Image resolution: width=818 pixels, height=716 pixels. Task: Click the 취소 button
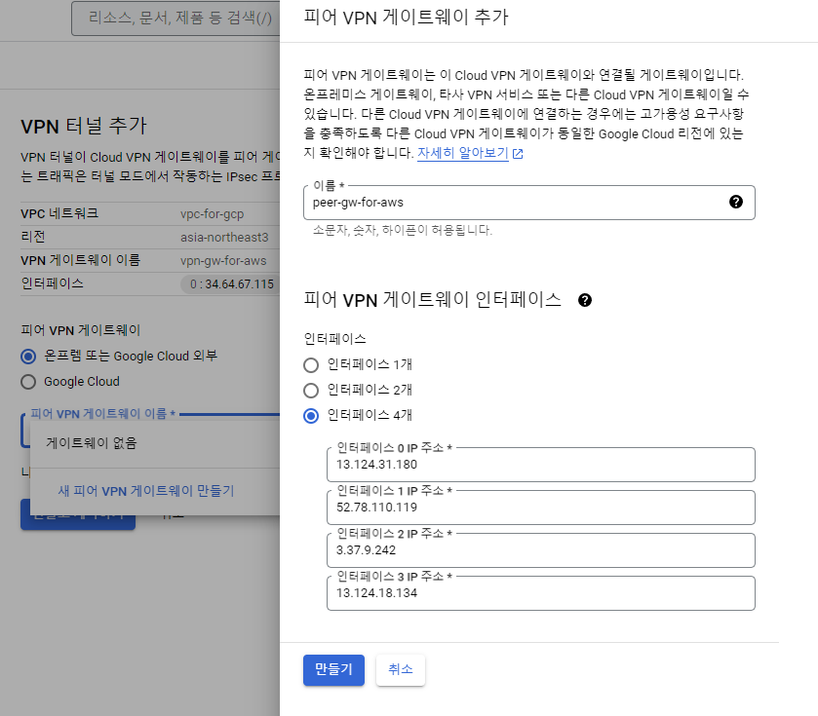401,669
